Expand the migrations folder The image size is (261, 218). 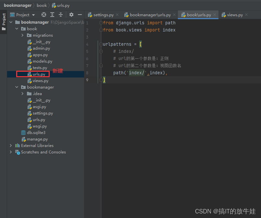22,35
